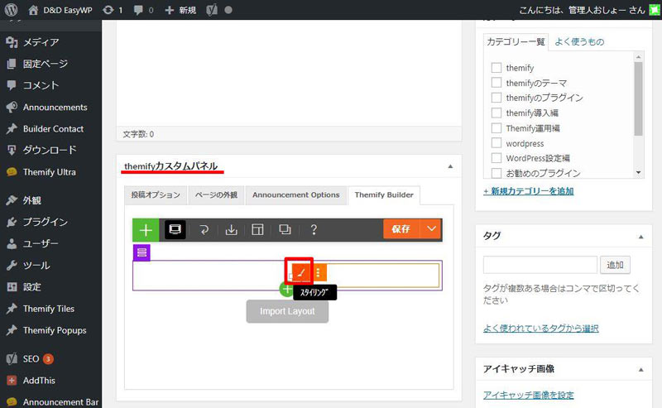Select よく使うもの tab
Image resolution: width=662 pixels, height=408 pixels.
click(x=579, y=42)
